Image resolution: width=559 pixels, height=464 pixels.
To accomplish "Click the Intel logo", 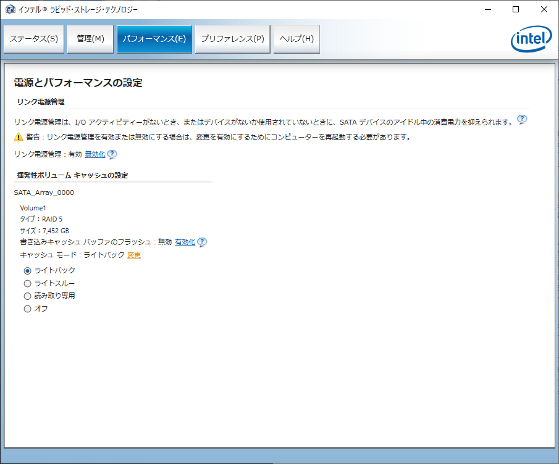I will pyautogui.click(x=531, y=39).
